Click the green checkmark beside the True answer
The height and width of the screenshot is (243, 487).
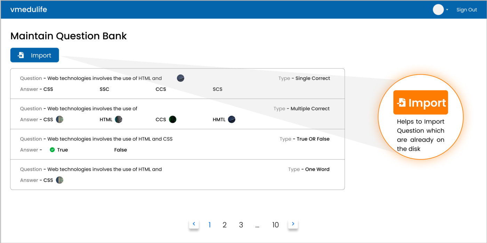pyautogui.click(x=52, y=150)
